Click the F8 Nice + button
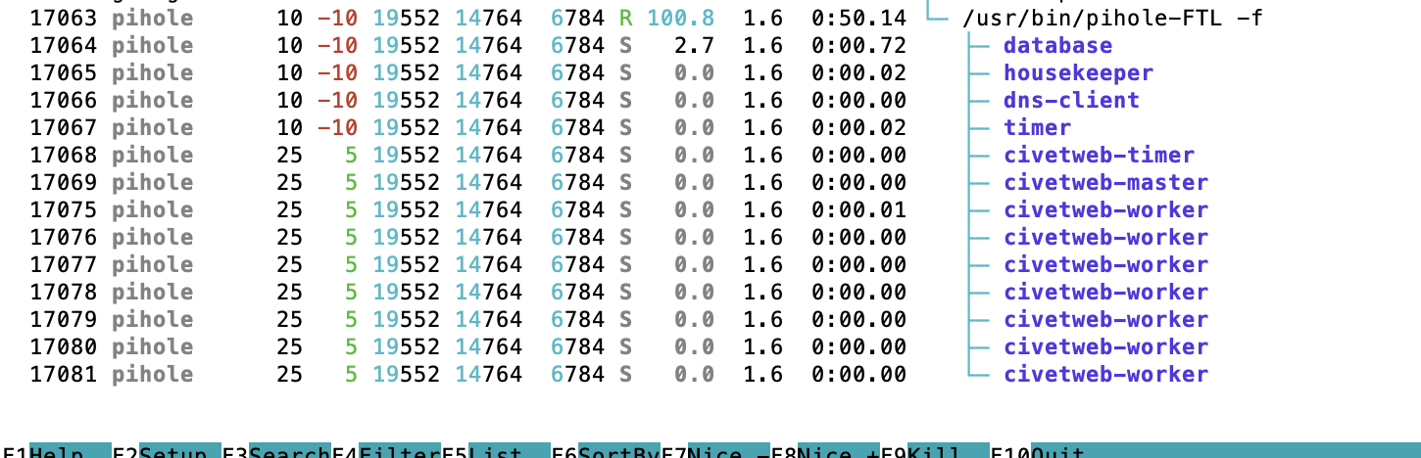The height and width of the screenshot is (458, 1421). pyautogui.click(x=825, y=451)
